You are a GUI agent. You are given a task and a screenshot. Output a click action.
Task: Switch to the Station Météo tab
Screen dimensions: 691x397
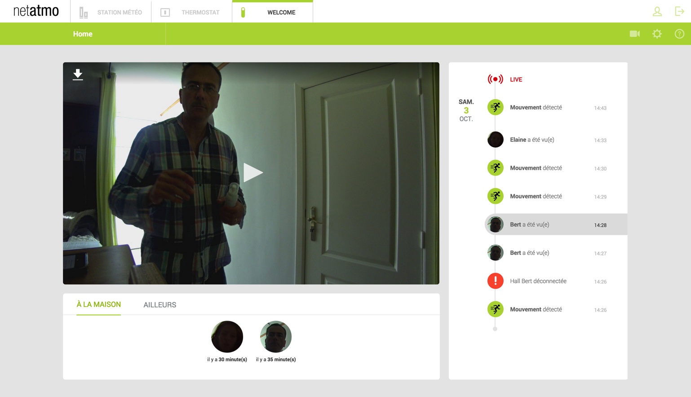(111, 12)
